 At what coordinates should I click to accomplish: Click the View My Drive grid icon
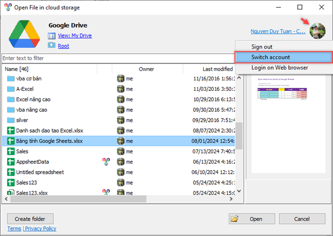pyautogui.click(x=51, y=36)
